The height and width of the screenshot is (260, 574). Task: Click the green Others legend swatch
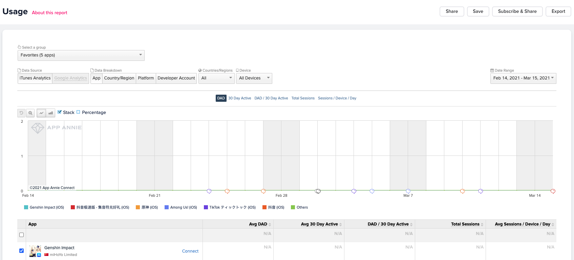point(293,208)
